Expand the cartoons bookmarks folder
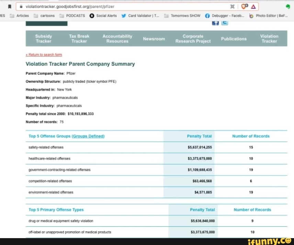 pos(44,15)
